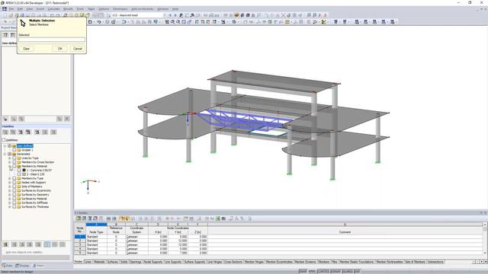Select Surfaces by Stiffness tree item
This screenshot has width=488, height=274.
(x=34, y=203)
